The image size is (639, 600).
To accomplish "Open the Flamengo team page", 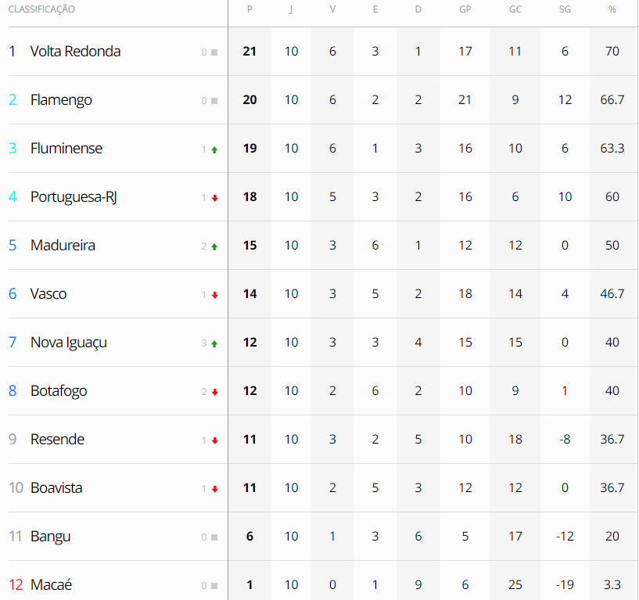I will (x=61, y=100).
